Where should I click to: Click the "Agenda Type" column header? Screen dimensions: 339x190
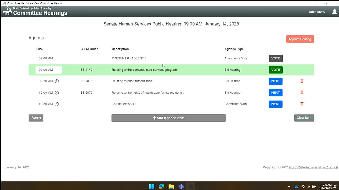coord(234,49)
